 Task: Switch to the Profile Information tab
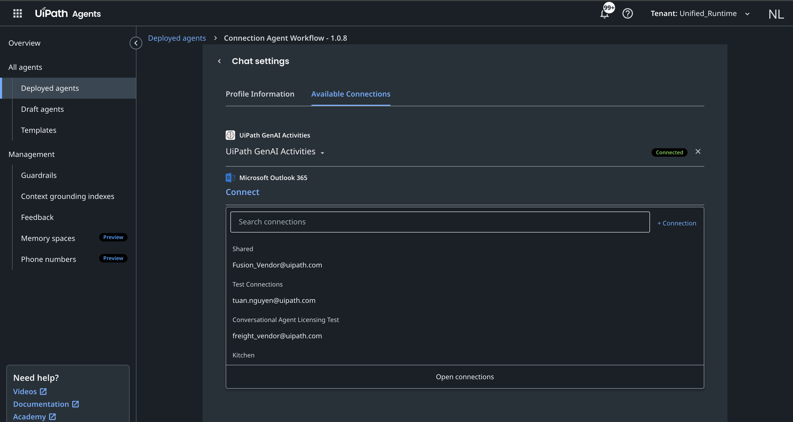point(260,94)
